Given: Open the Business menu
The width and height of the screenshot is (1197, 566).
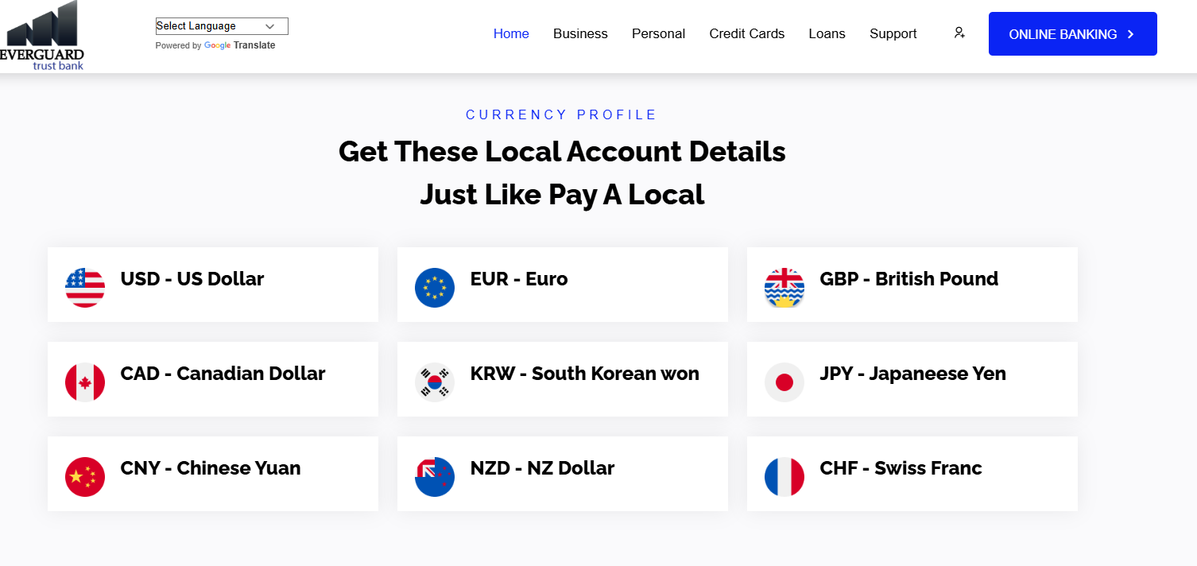Looking at the screenshot, I should tap(580, 33).
